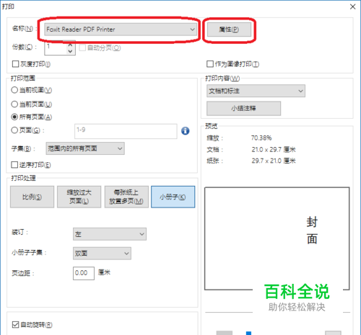This screenshot has height=335, width=361.
Task: Increase copies with the up arrow
Action: click(x=70, y=45)
